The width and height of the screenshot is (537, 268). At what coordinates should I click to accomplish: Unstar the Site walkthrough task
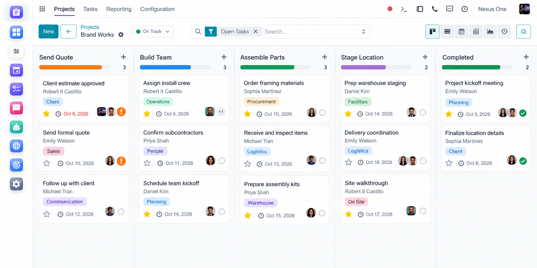[x=348, y=214]
